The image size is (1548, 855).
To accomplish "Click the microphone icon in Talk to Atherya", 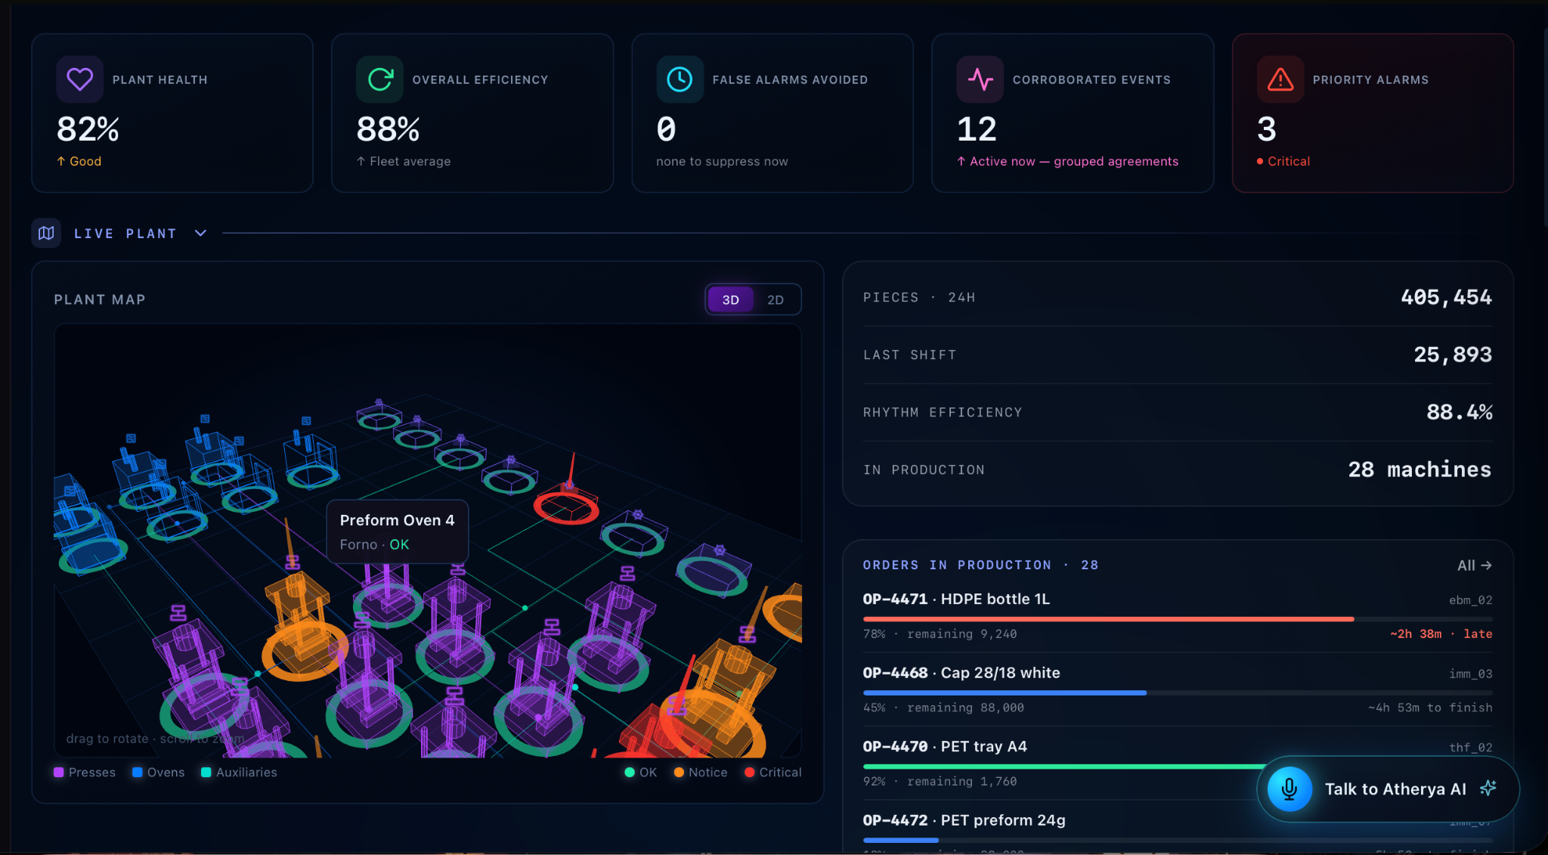I will tap(1289, 788).
